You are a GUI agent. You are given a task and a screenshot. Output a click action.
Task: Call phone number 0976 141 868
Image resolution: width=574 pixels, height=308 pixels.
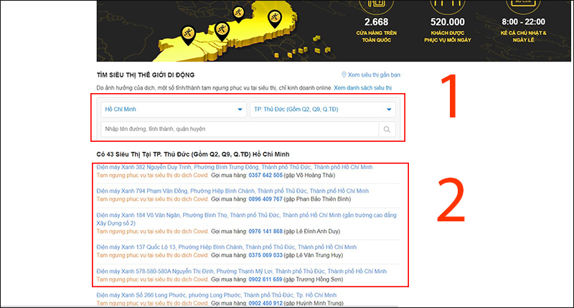click(265, 231)
